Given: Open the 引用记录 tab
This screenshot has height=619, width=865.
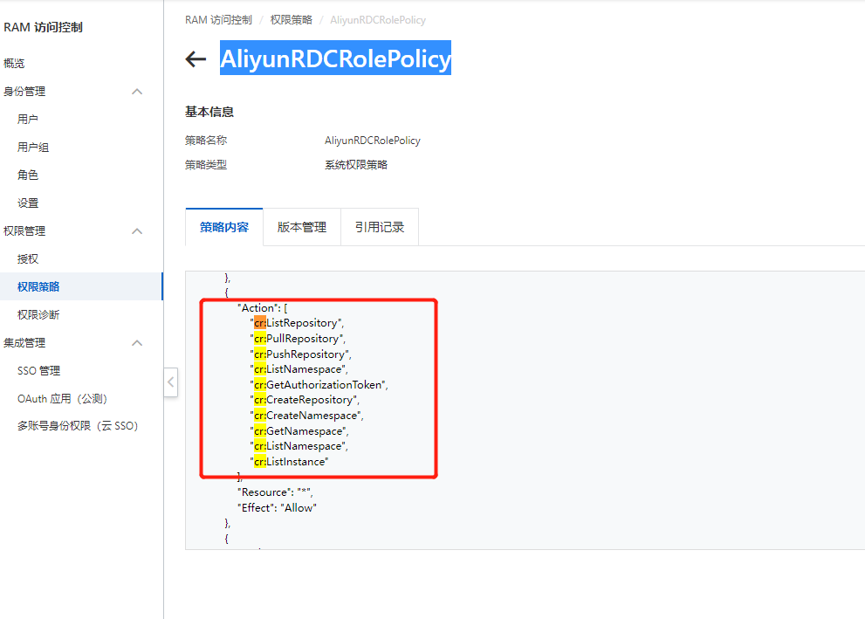Looking at the screenshot, I should pos(380,227).
